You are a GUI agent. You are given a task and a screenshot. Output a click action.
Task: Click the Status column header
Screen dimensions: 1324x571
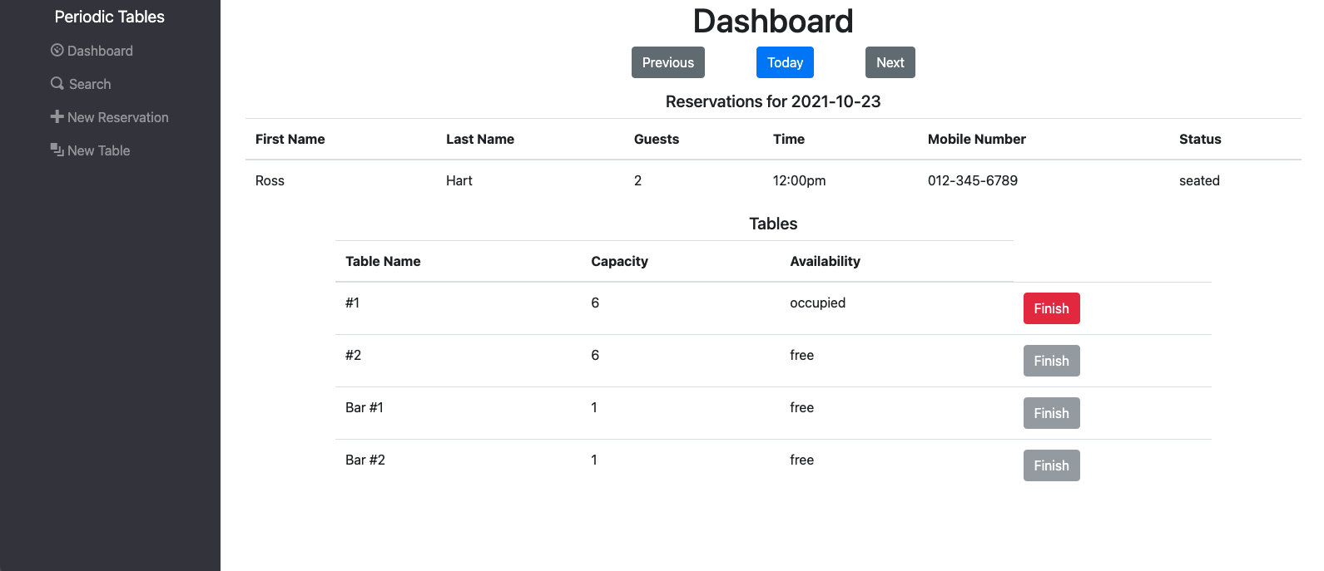[x=1200, y=139]
